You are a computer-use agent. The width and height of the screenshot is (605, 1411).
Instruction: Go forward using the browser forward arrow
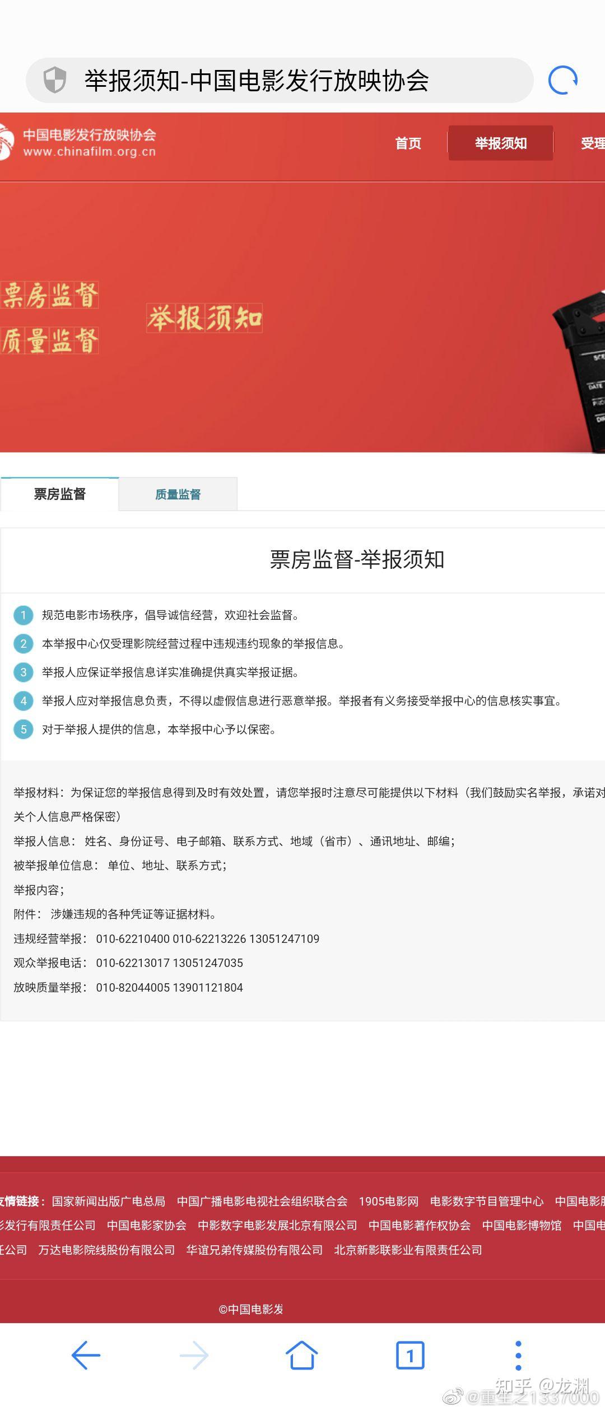point(194,1355)
